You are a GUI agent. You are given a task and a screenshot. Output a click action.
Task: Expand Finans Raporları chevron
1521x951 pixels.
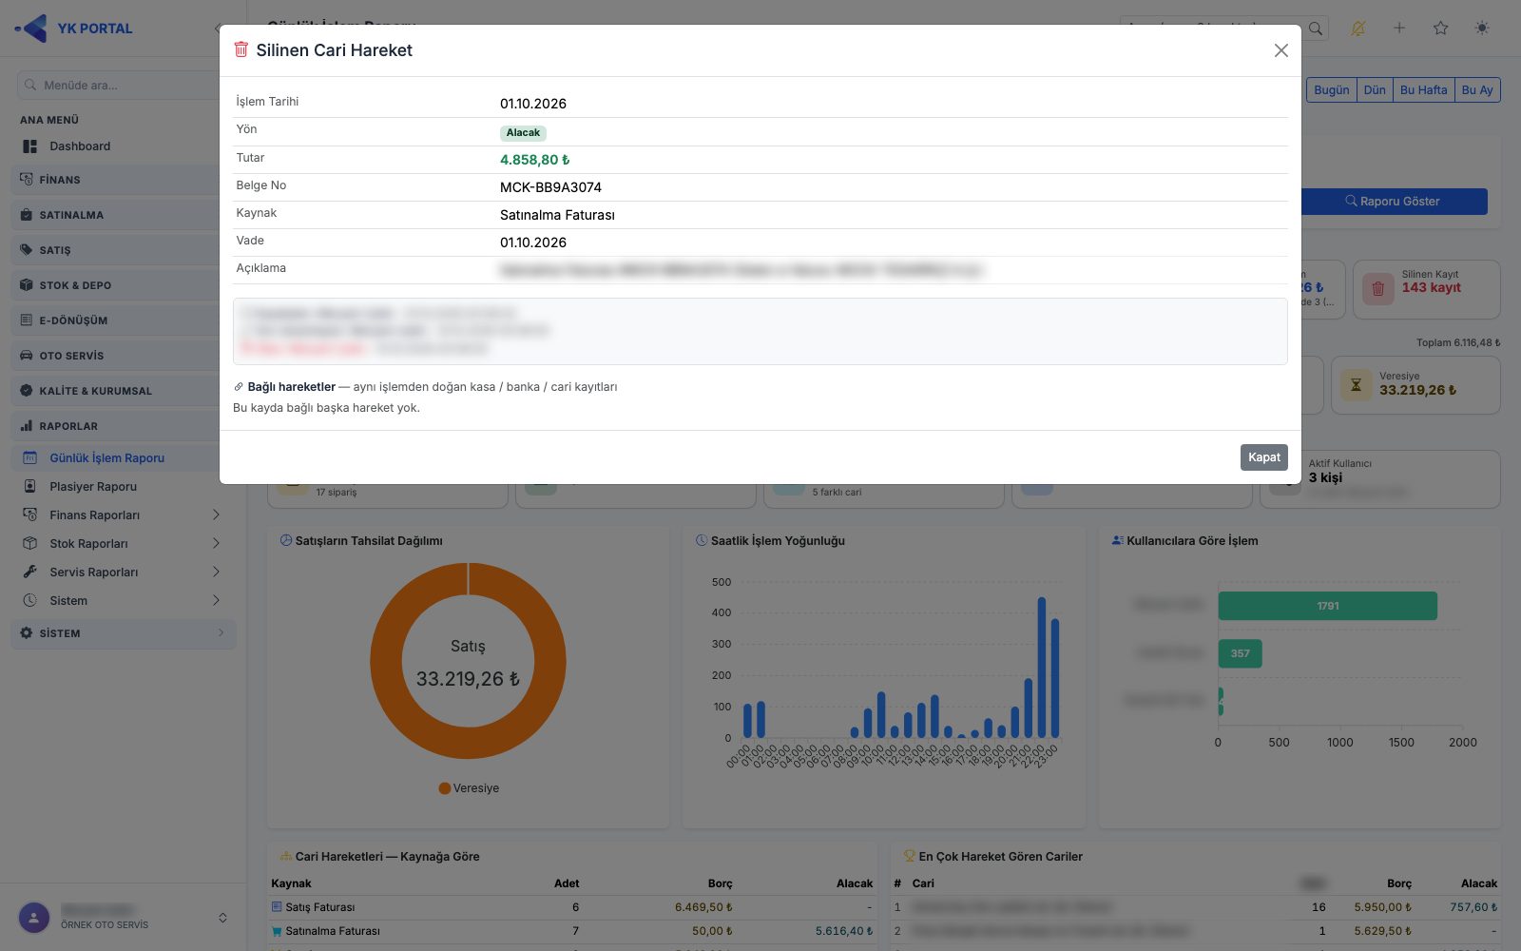216,515
